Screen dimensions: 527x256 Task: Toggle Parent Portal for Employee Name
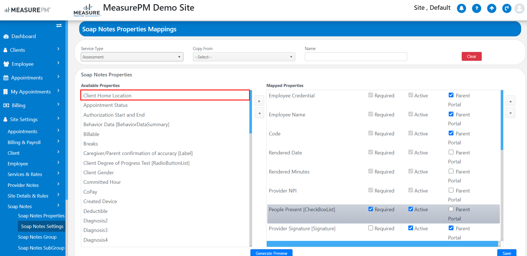[451, 114]
